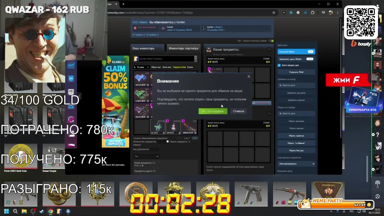Open Windows Start menu
The width and height of the screenshot is (384, 216).
(x=6, y=211)
